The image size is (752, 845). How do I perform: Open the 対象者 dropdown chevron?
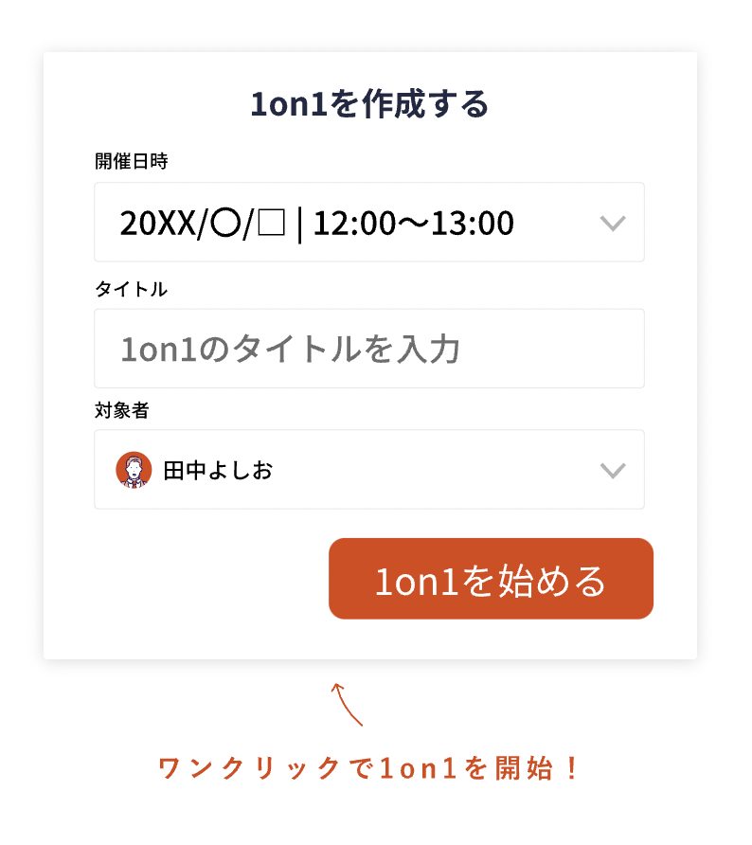613,470
